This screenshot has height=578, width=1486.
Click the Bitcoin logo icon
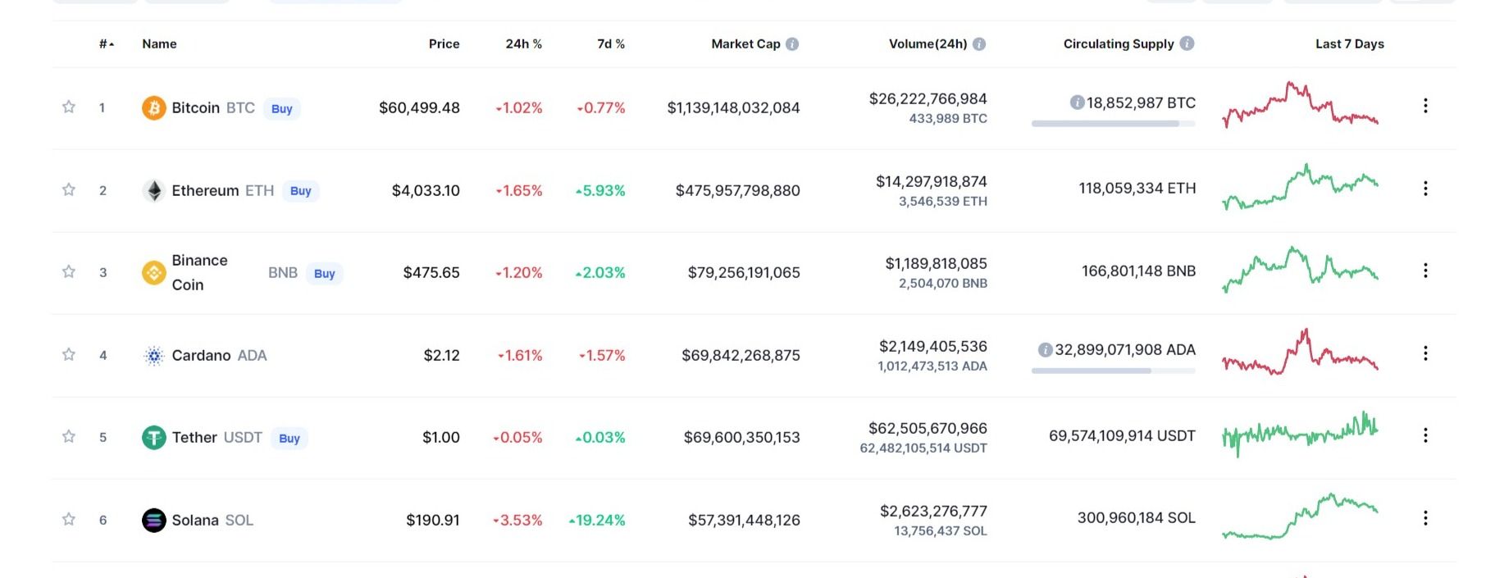coord(153,107)
